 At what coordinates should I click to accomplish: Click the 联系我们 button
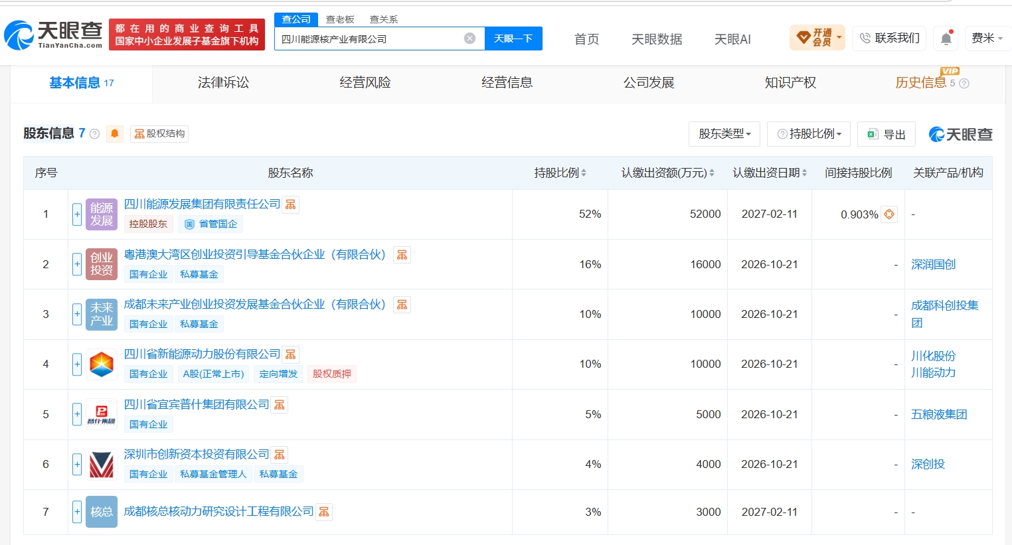[889, 39]
